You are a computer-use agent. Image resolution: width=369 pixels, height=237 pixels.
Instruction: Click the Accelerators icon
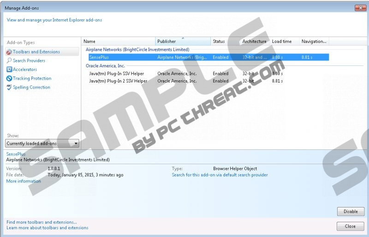(9, 70)
